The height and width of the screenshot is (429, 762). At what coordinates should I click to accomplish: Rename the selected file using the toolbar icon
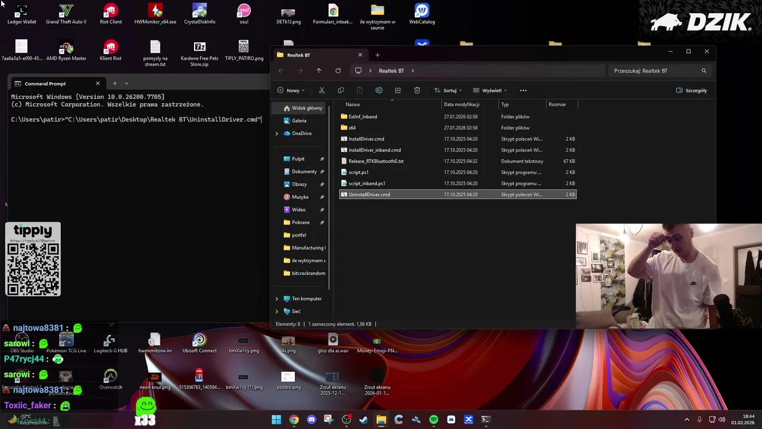coord(379,91)
